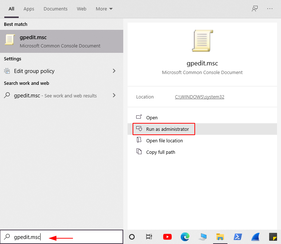Image resolution: width=281 pixels, height=244 pixels.
Task: Choose Open file location
Action: coord(202,141)
